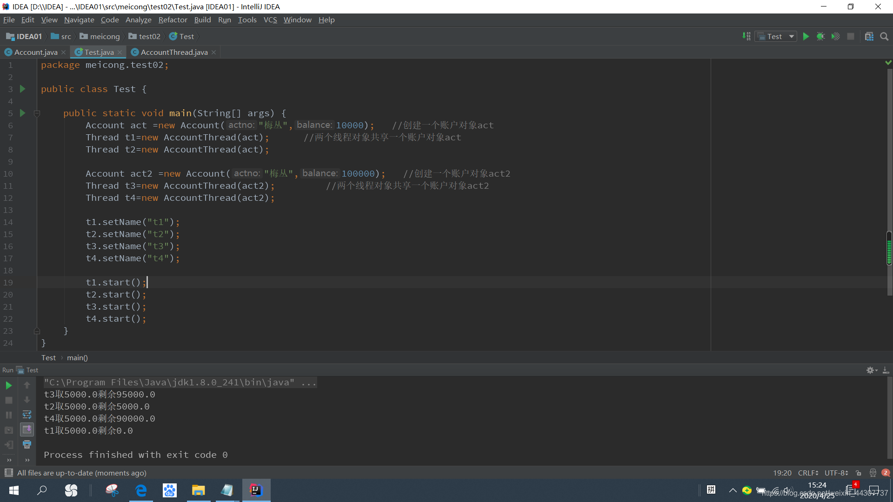Expand more left Run toolbar actions
The image size is (893, 502).
click(x=9, y=460)
